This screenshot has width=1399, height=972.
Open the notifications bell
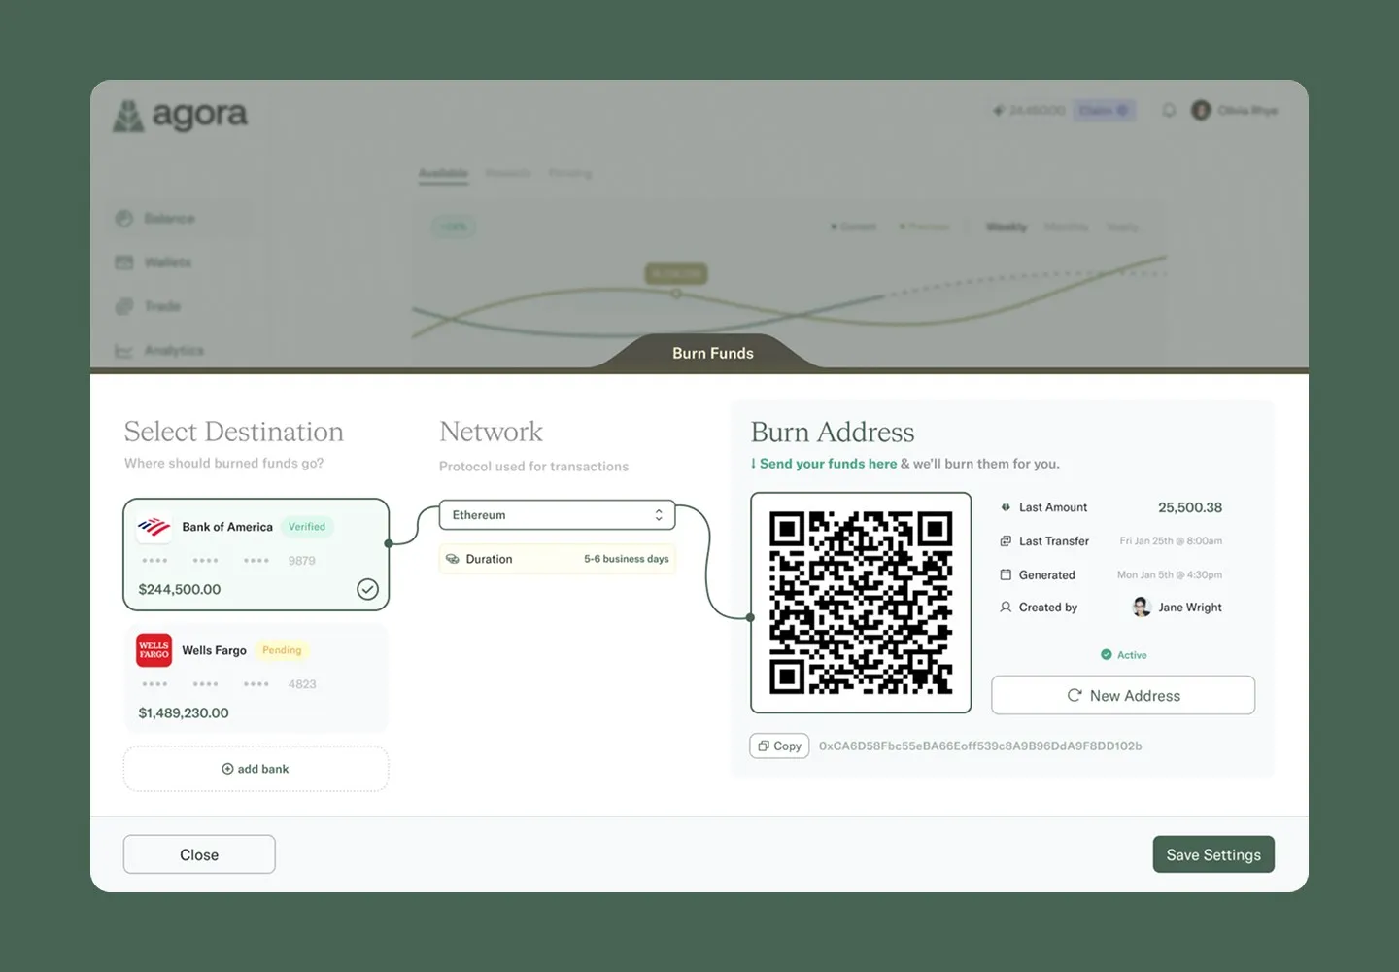(x=1169, y=110)
